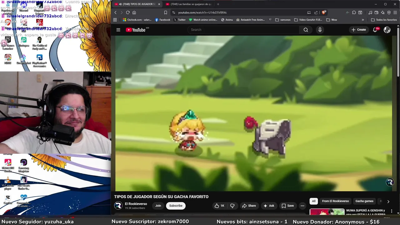Select the All filter chip
400x225 pixels.
[313, 201]
